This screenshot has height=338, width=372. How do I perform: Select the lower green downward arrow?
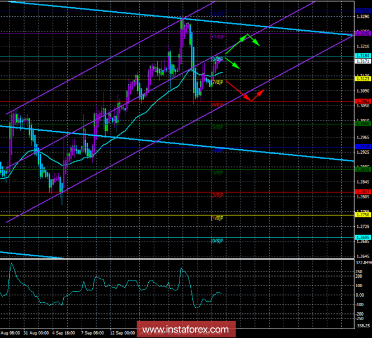pyautogui.click(x=233, y=63)
